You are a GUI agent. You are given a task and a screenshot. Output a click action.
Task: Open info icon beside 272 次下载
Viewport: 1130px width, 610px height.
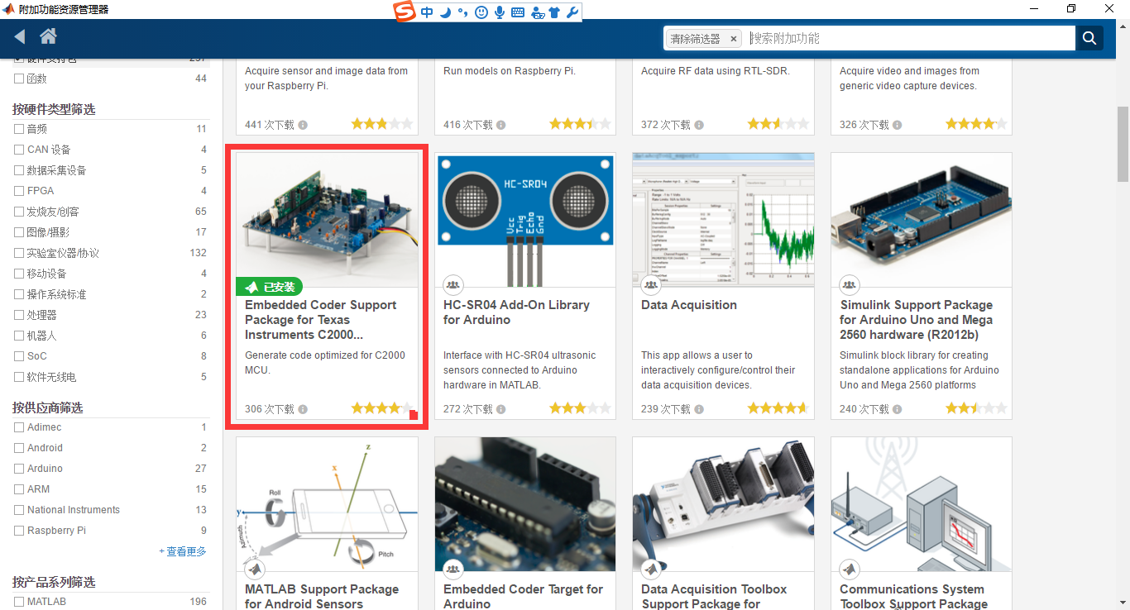pos(500,409)
